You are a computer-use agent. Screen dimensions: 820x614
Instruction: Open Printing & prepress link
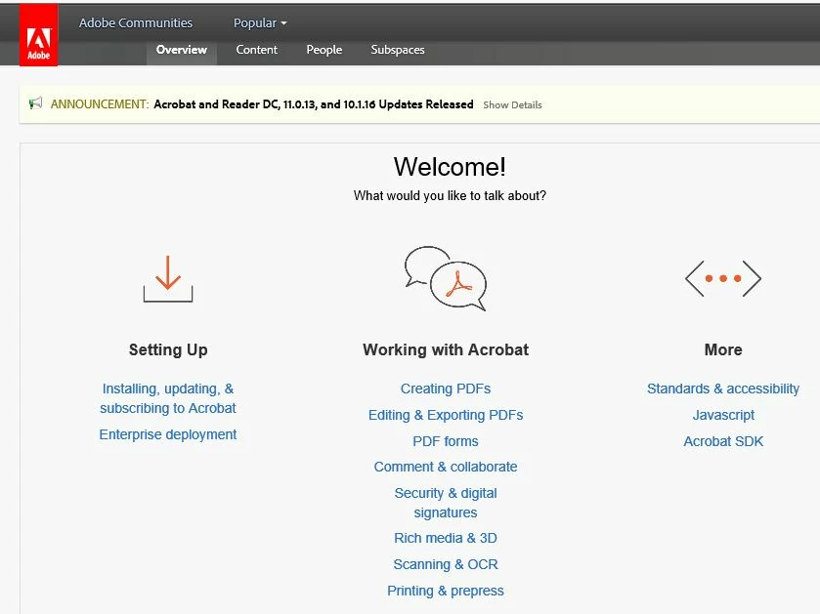446,591
